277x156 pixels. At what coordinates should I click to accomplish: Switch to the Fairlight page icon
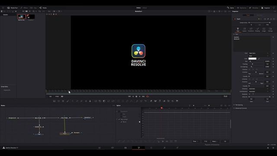(x=164, y=148)
